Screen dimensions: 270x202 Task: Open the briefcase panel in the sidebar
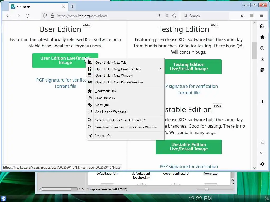[x=262, y=26]
